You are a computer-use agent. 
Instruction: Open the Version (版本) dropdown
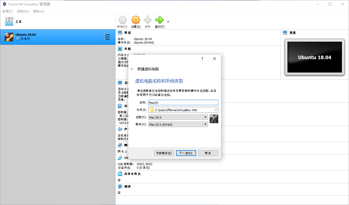pos(178,124)
